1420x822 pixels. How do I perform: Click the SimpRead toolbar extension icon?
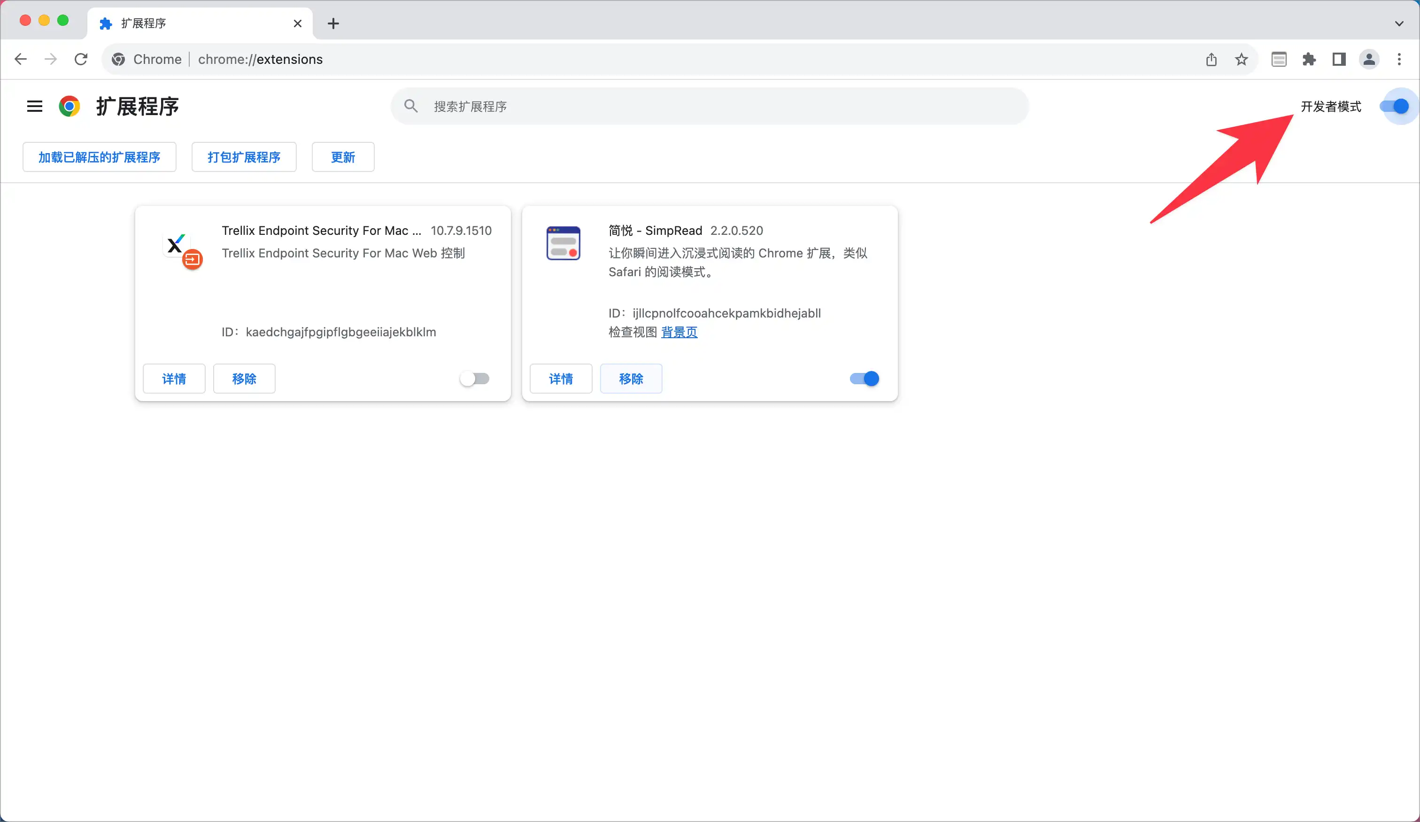(1279, 59)
